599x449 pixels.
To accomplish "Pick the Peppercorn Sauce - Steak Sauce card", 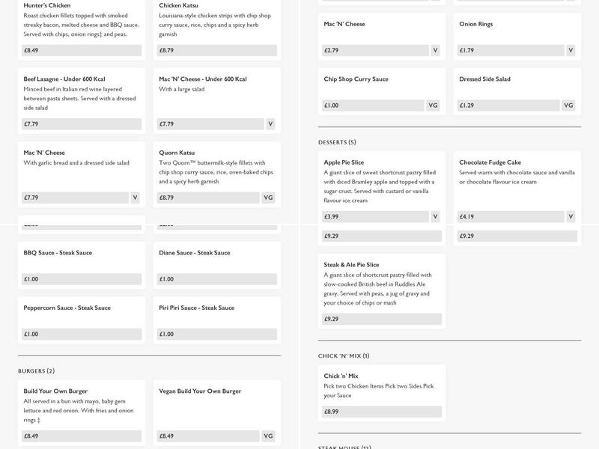I will (82, 318).
